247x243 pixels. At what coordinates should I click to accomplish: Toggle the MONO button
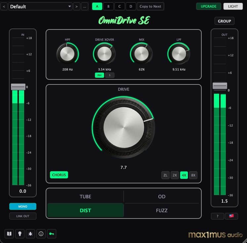pyautogui.click(x=23, y=206)
